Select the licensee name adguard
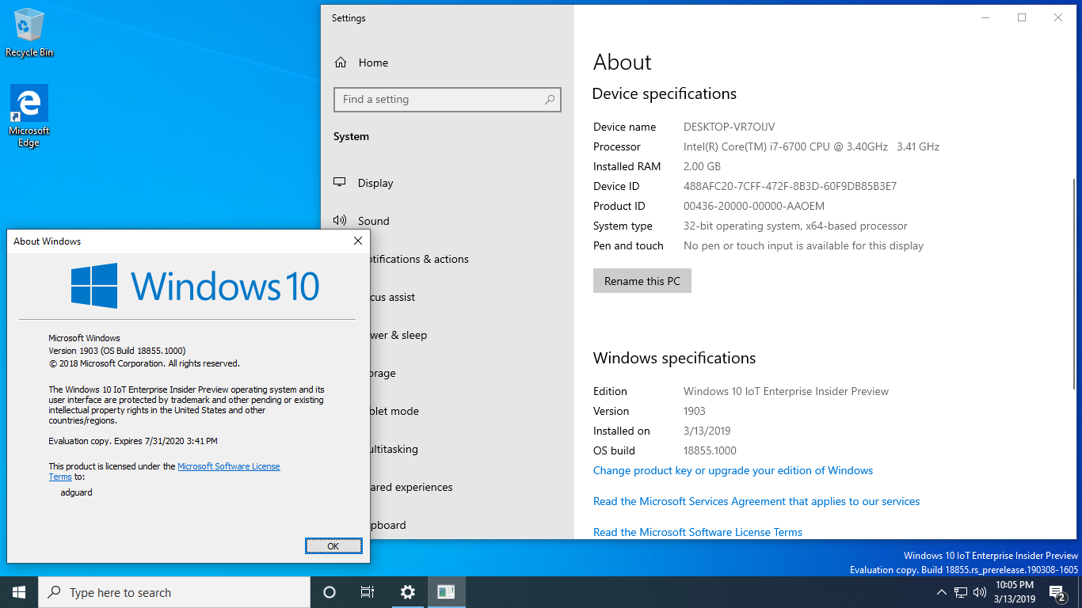The width and height of the screenshot is (1082, 608). (76, 492)
